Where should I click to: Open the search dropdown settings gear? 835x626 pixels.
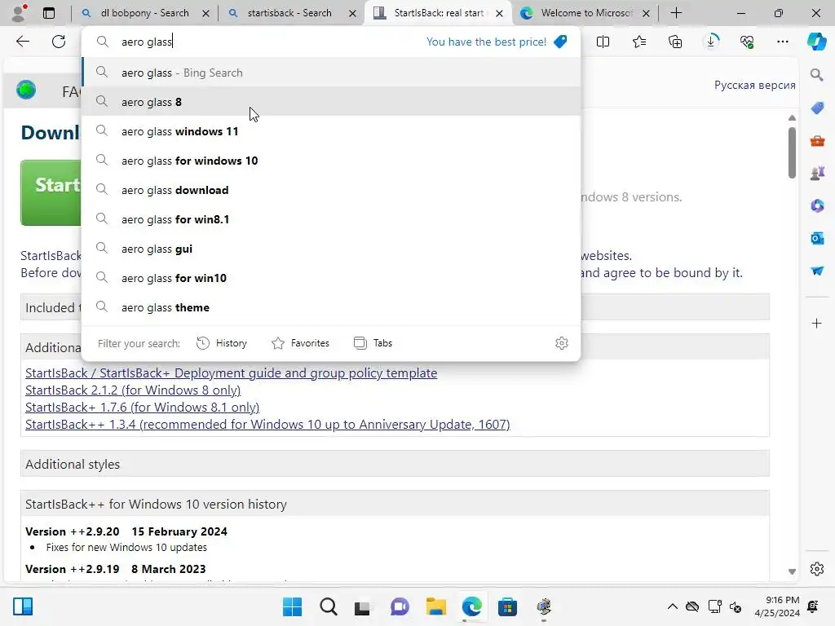click(561, 343)
